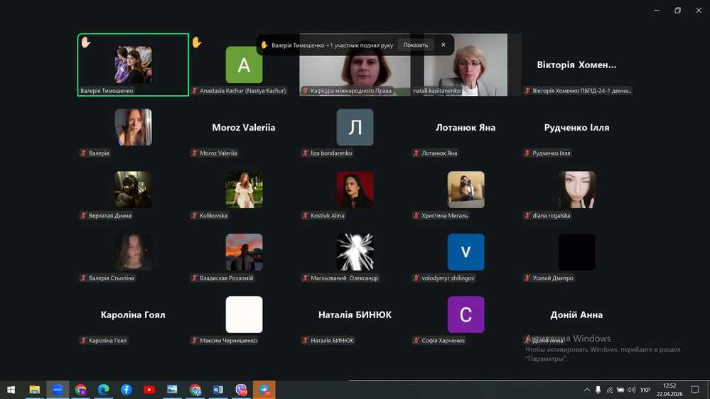Open File Explorer in the taskbar
Image resolution: width=710 pixels, height=399 pixels.
pos(34,390)
